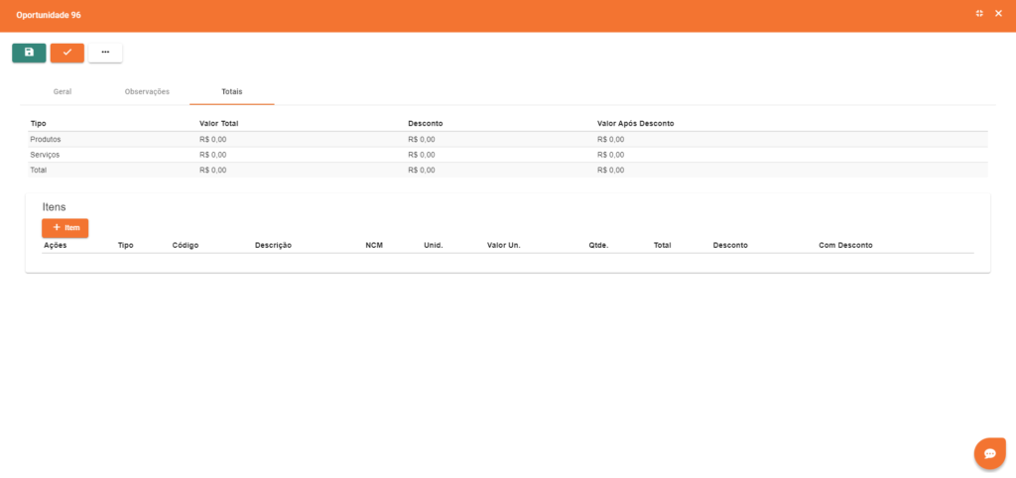Switch to the Geral tab
Image resolution: width=1016 pixels, height=478 pixels.
coord(63,91)
